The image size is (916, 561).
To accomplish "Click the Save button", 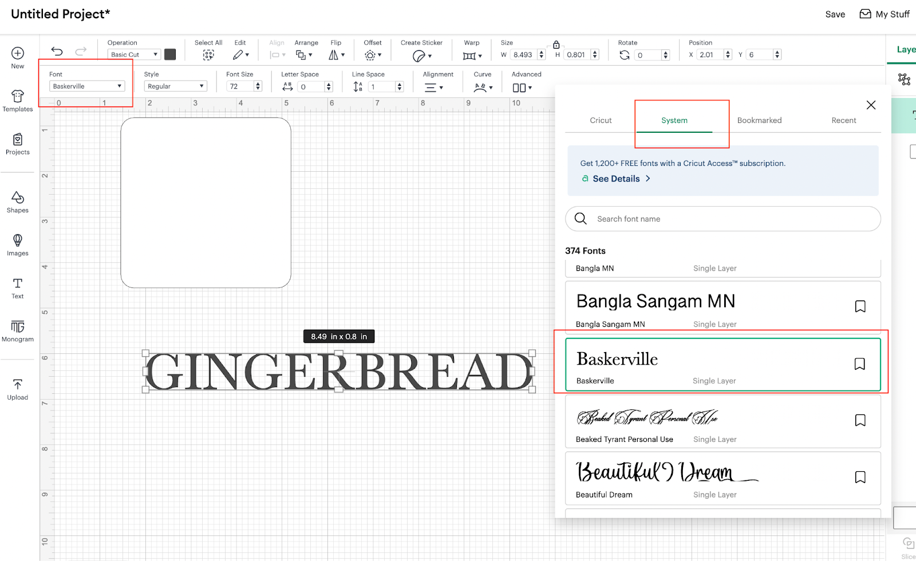I will (x=835, y=14).
